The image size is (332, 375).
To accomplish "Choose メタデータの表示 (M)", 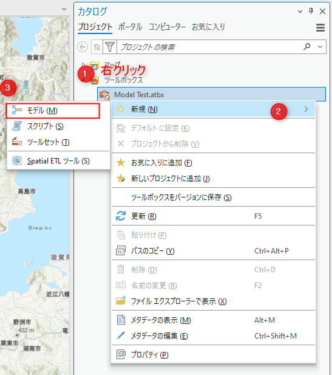I will 213,320.
